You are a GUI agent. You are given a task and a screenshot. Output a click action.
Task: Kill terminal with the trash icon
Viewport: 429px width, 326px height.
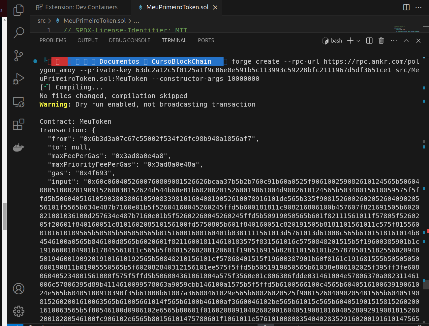(x=381, y=41)
